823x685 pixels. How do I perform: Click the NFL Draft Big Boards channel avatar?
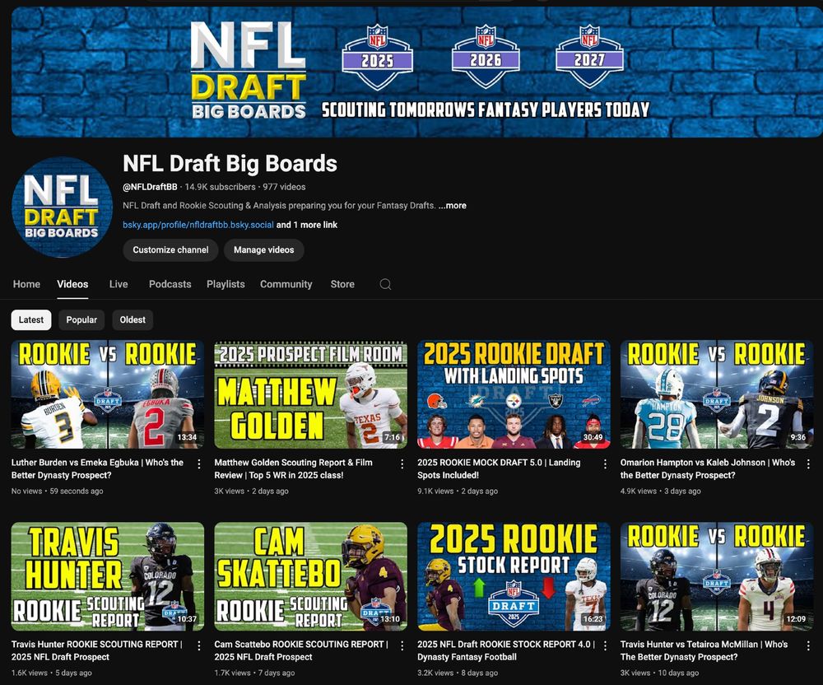[x=62, y=207]
